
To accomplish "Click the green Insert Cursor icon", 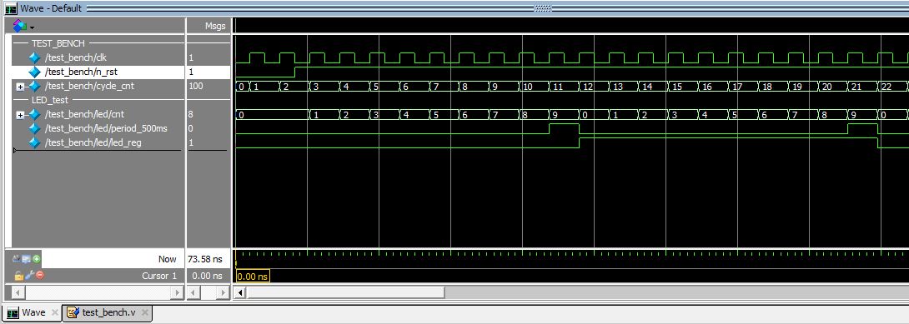I will (x=37, y=259).
